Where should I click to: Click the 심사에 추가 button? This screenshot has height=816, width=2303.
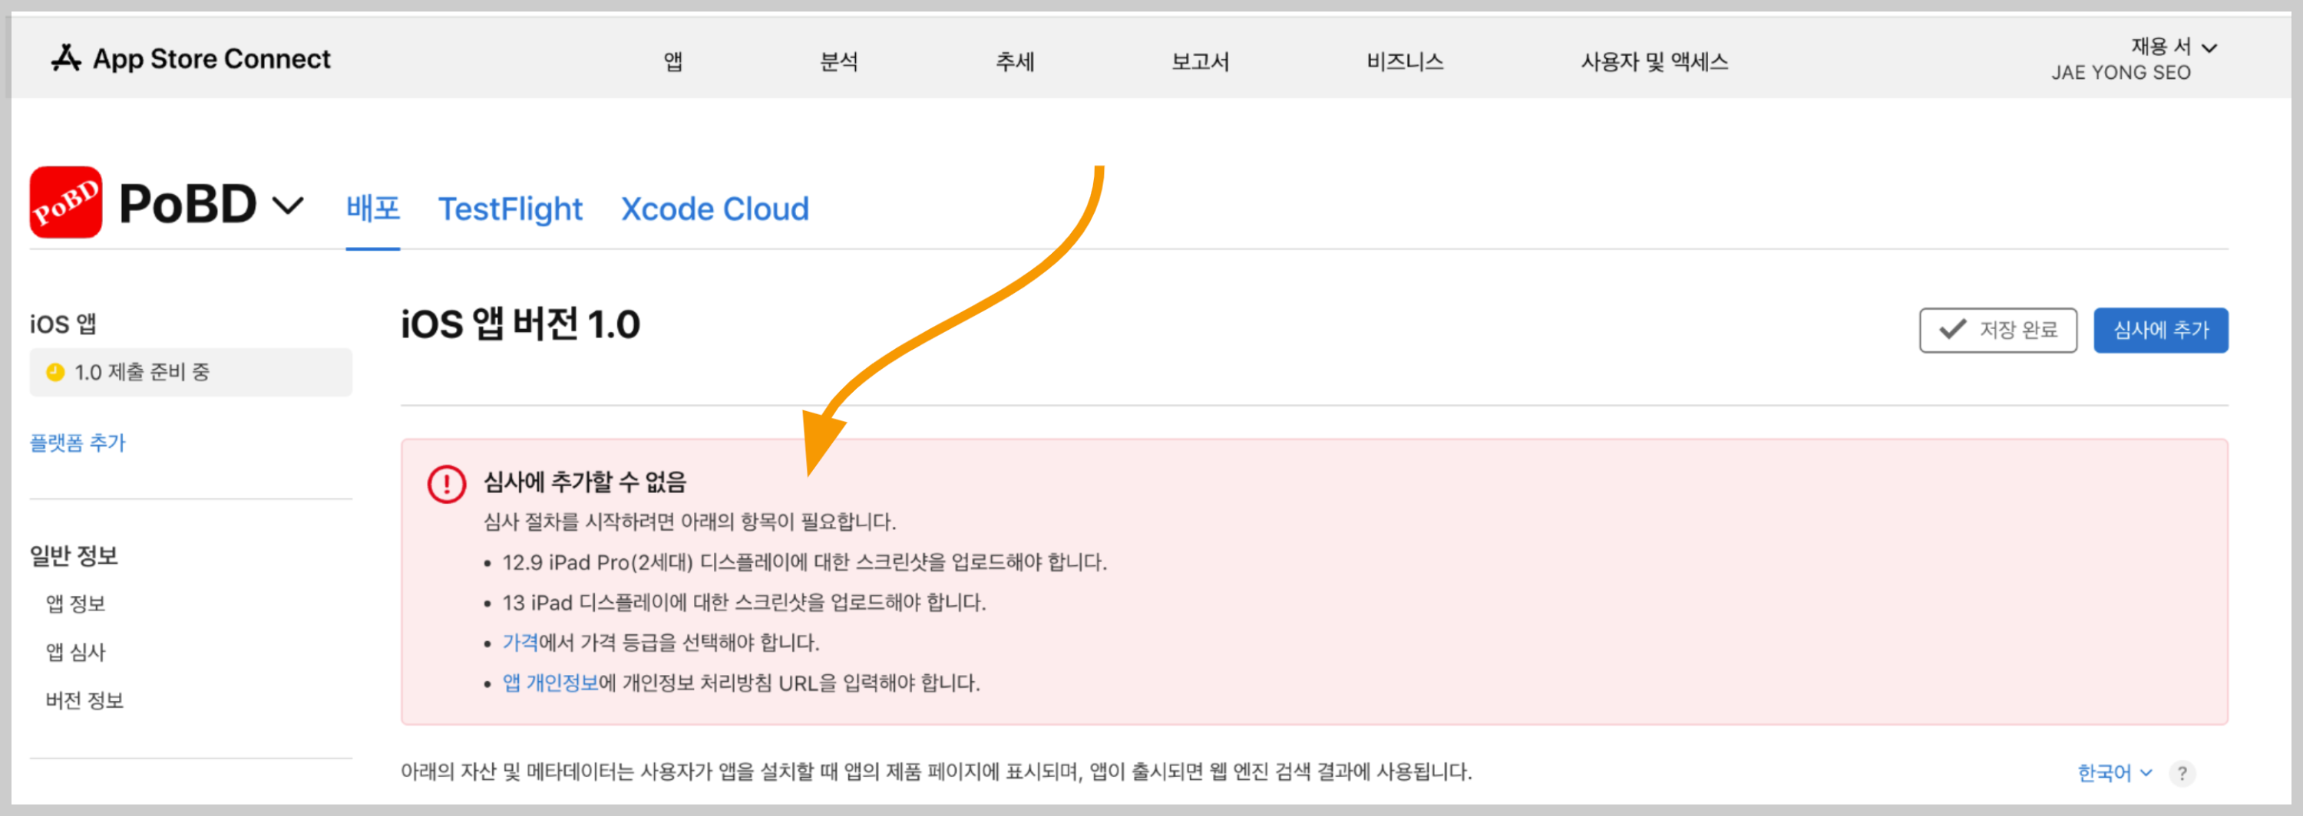(2161, 331)
